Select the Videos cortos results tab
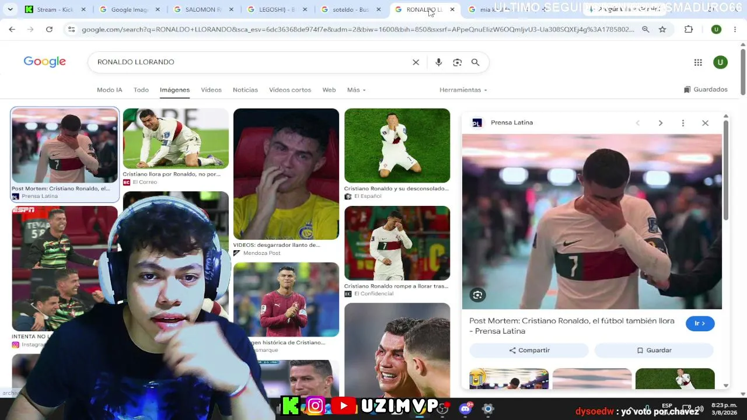The height and width of the screenshot is (420, 747). 290,90
